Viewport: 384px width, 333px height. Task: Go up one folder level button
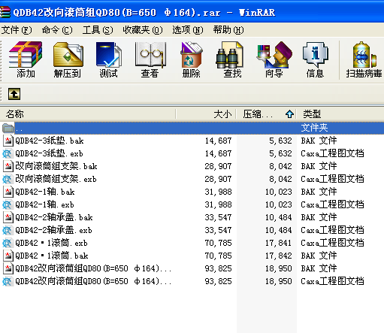click(x=14, y=94)
